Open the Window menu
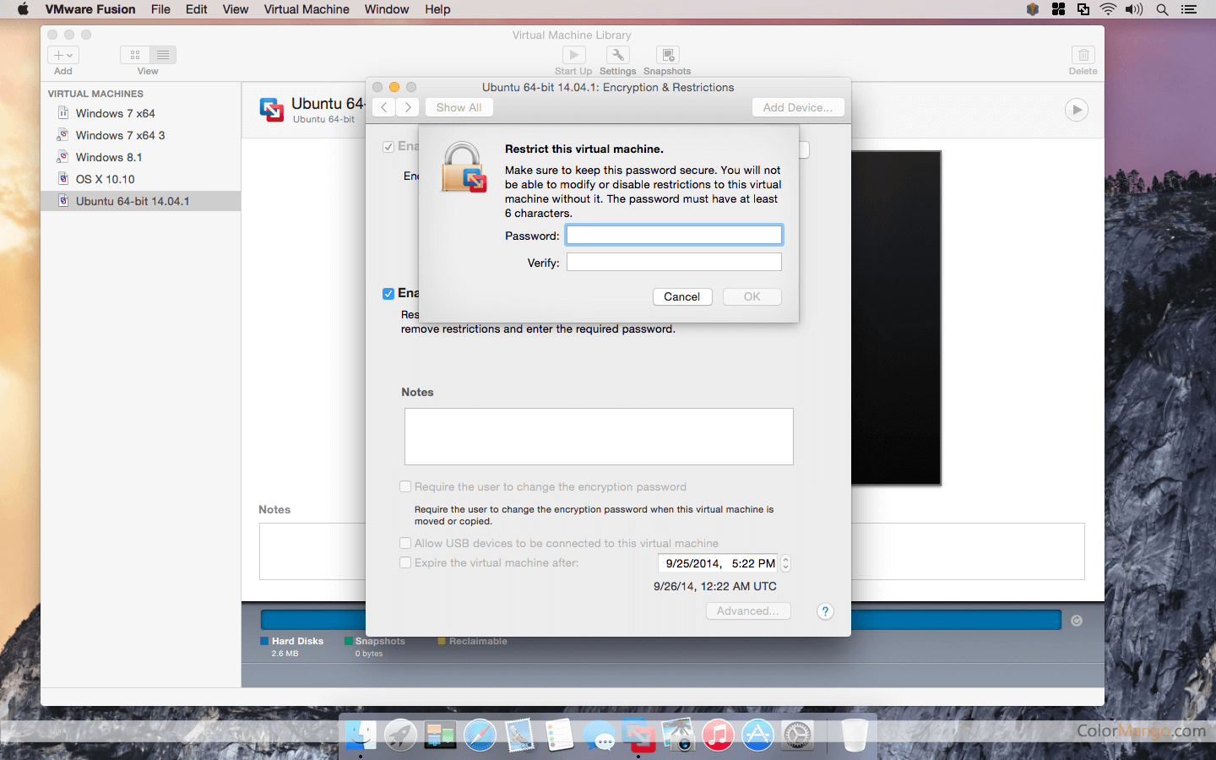The height and width of the screenshot is (760, 1216). pyautogui.click(x=386, y=9)
